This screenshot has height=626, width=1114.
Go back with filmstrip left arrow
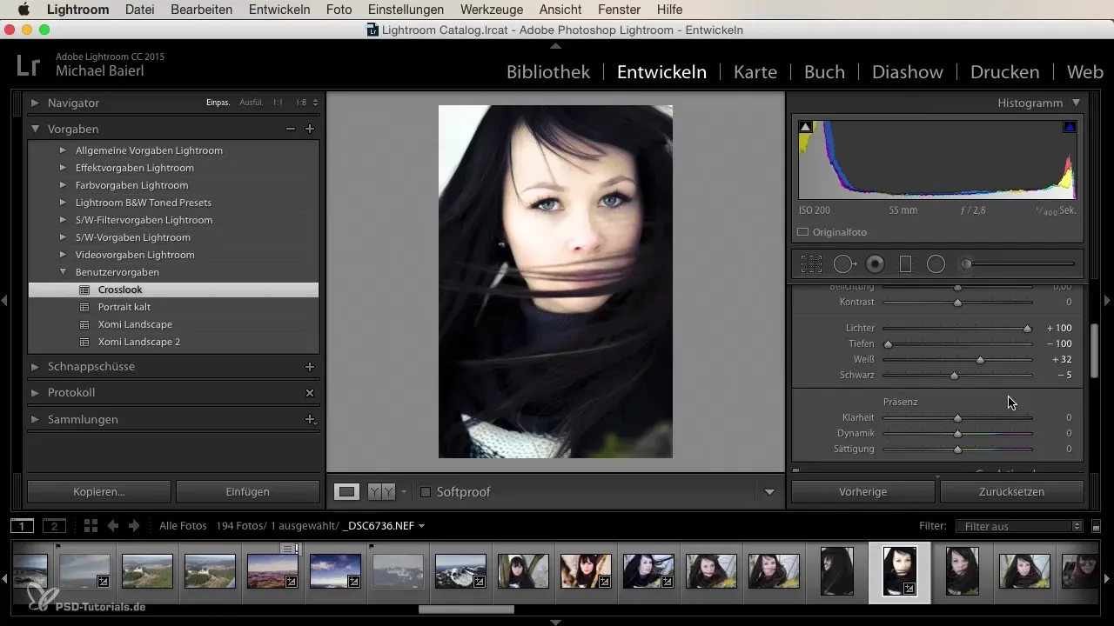click(113, 526)
